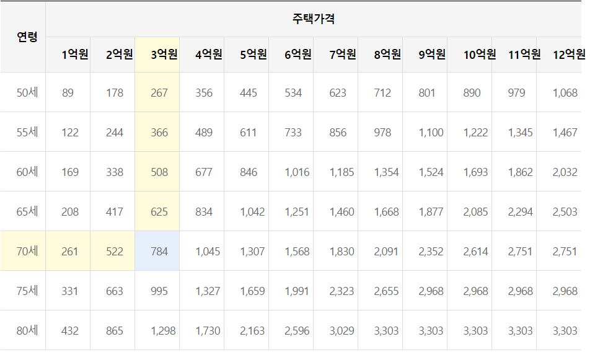Click value 261 in the 70세 row
Image resolution: width=590 pixels, height=352 pixels.
(70, 251)
